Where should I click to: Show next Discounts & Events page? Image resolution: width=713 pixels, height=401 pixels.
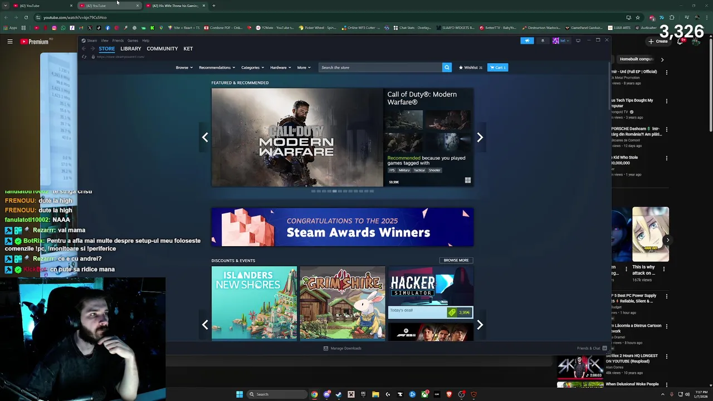[480, 325]
